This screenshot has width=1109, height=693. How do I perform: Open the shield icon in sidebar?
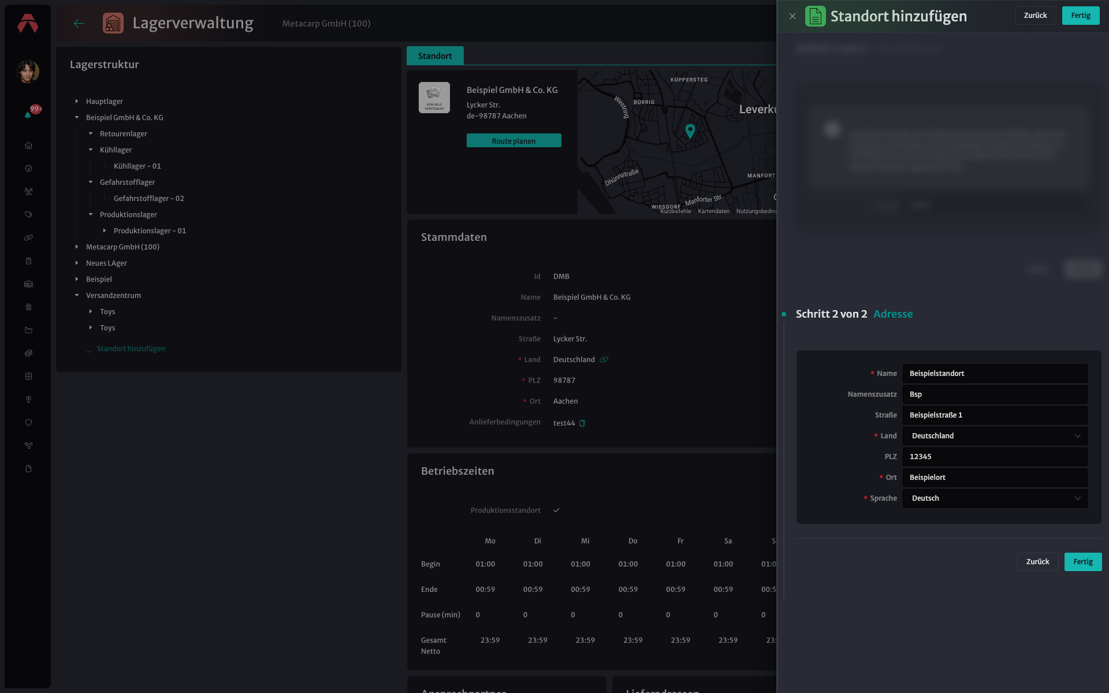click(x=28, y=423)
